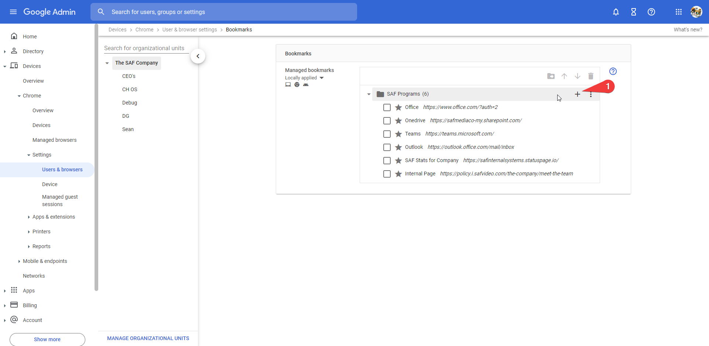The height and width of the screenshot is (346, 709).
Task: Click Search for organizational units field
Action: coord(146,48)
